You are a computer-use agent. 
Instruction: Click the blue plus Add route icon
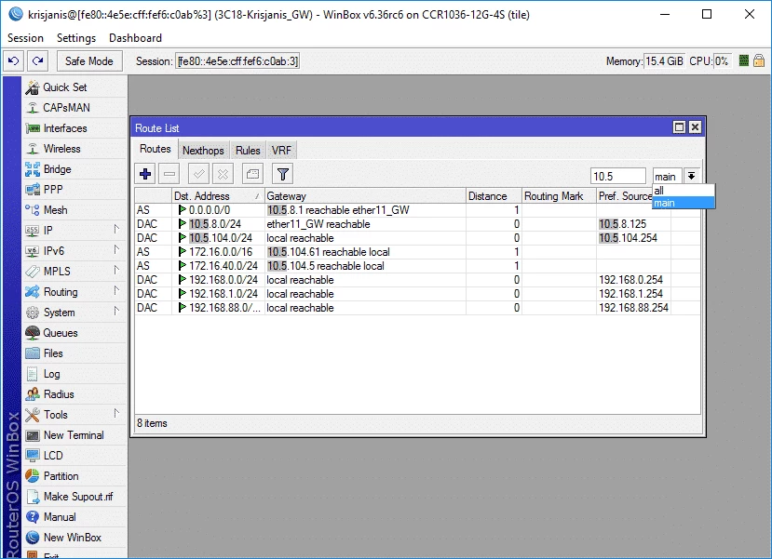[x=145, y=174]
